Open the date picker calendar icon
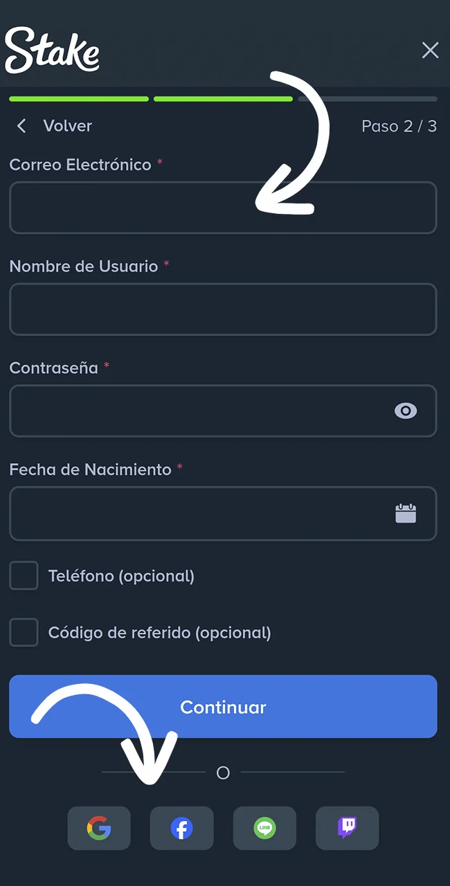 (x=406, y=514)
